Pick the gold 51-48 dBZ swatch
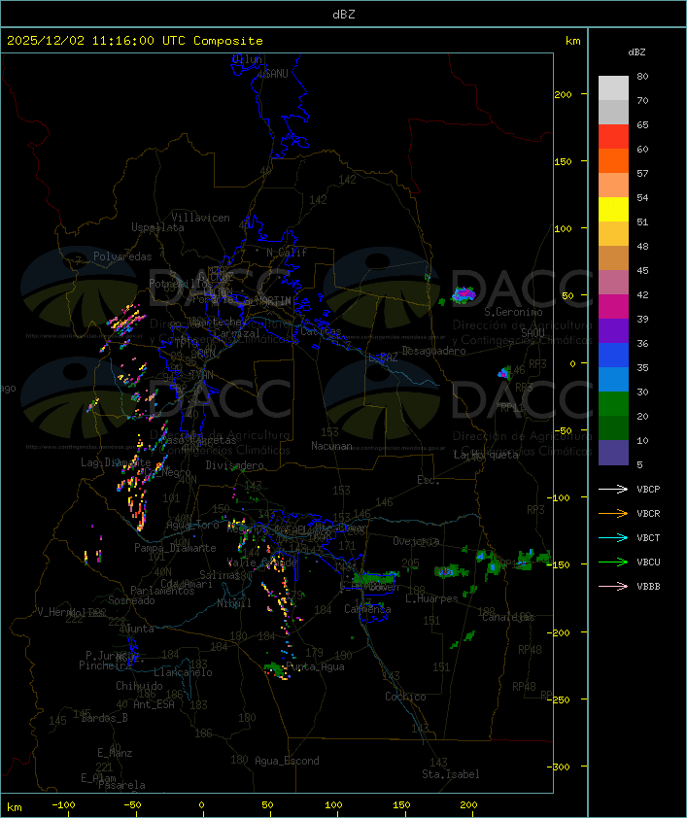 pyautogui.click(x=613, y=234)
